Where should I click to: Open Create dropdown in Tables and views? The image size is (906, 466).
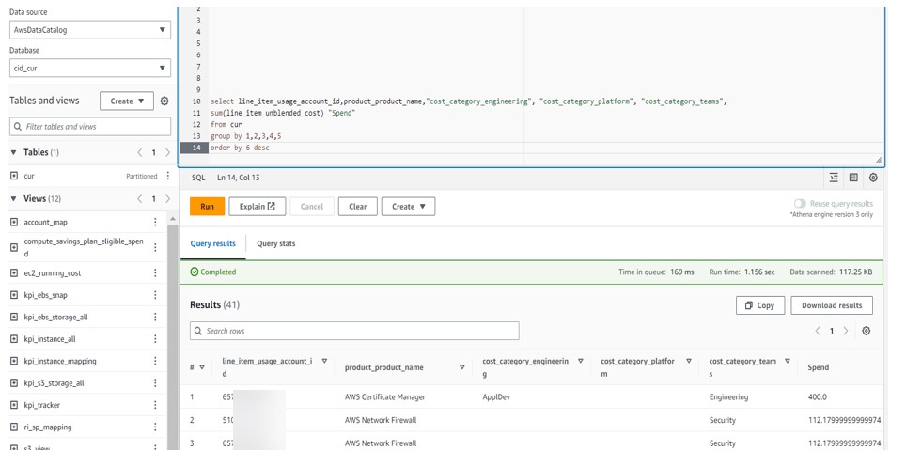[x=127, y=101]
